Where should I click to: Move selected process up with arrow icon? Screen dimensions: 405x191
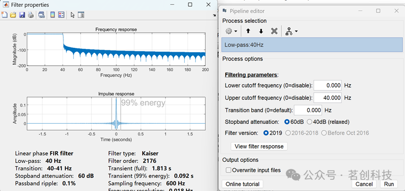(x=248, y=31)
